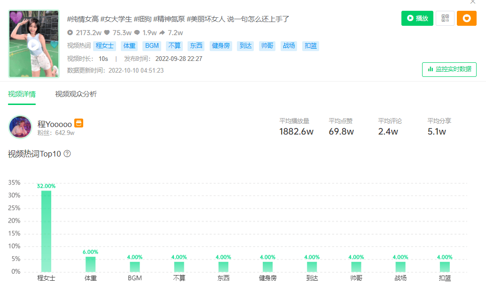This screenshot has width=486, height=284.
Task: Close the panel with the X icon
Action: [x=472, y=2]
